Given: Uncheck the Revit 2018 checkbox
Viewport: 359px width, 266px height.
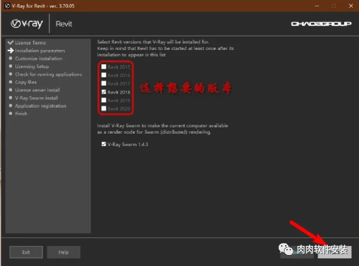Looking at the screenshot, I should point(104,92).
